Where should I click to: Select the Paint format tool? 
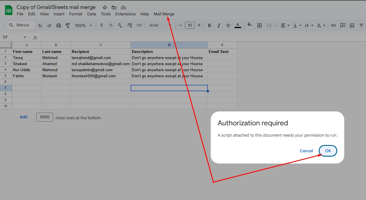[x=68, y=25]
